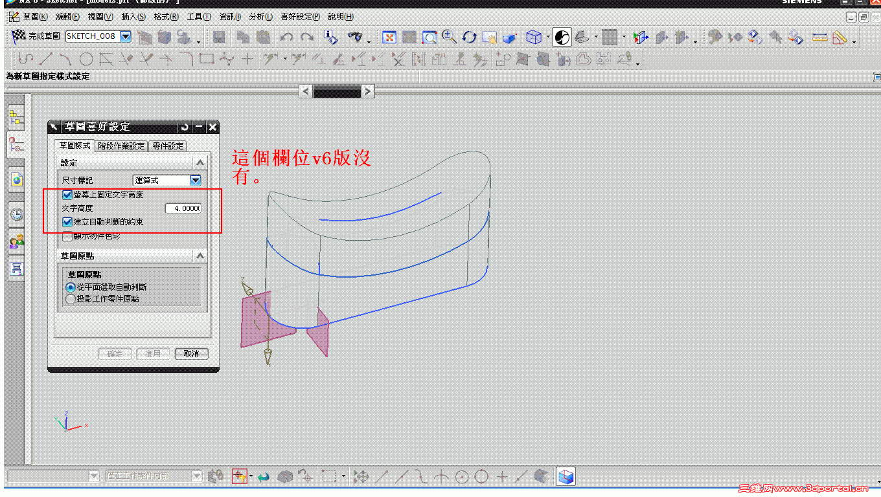The width and height of the screenshot is (881, 497).
Task: Select the Circle sketch tool
Action: pos(86,60)
